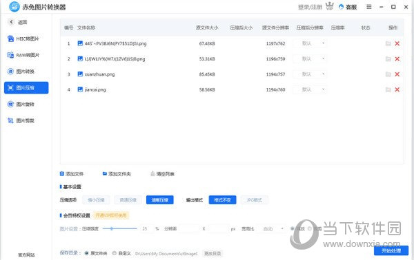
Task: Click the blue 开始处理 start button
Action: click(391, 250)
